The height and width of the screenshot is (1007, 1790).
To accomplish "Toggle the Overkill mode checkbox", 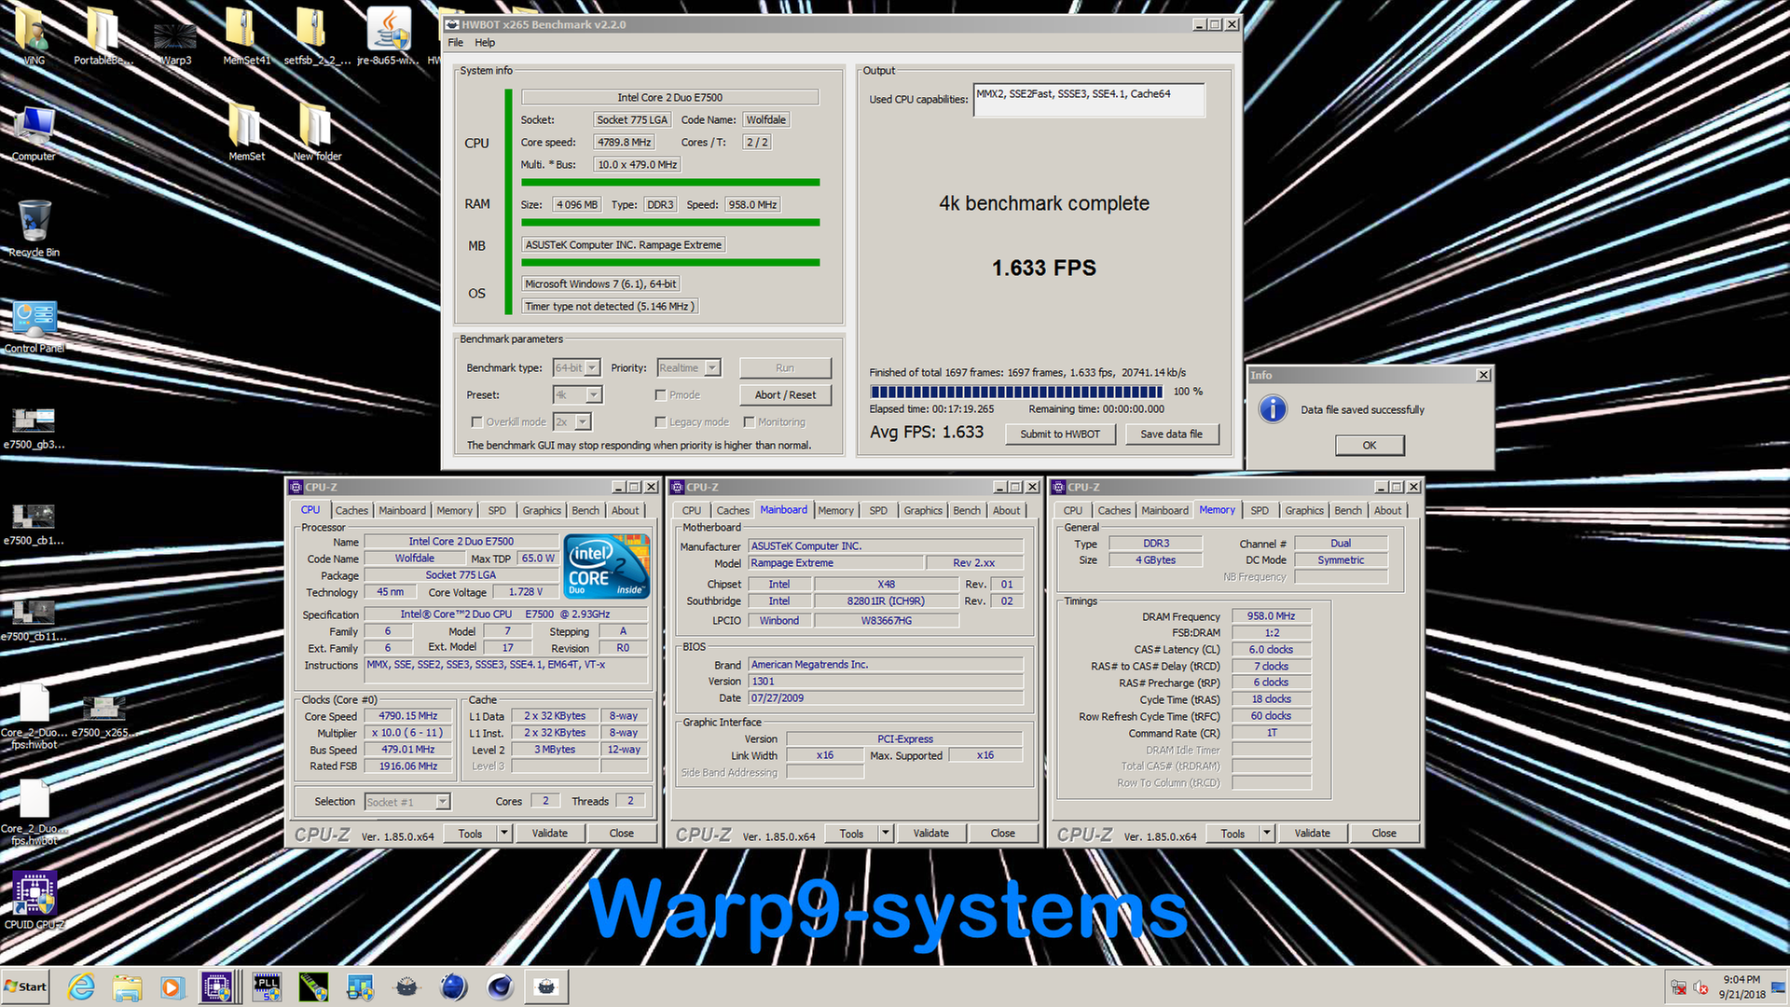I will tap(476, 422).
